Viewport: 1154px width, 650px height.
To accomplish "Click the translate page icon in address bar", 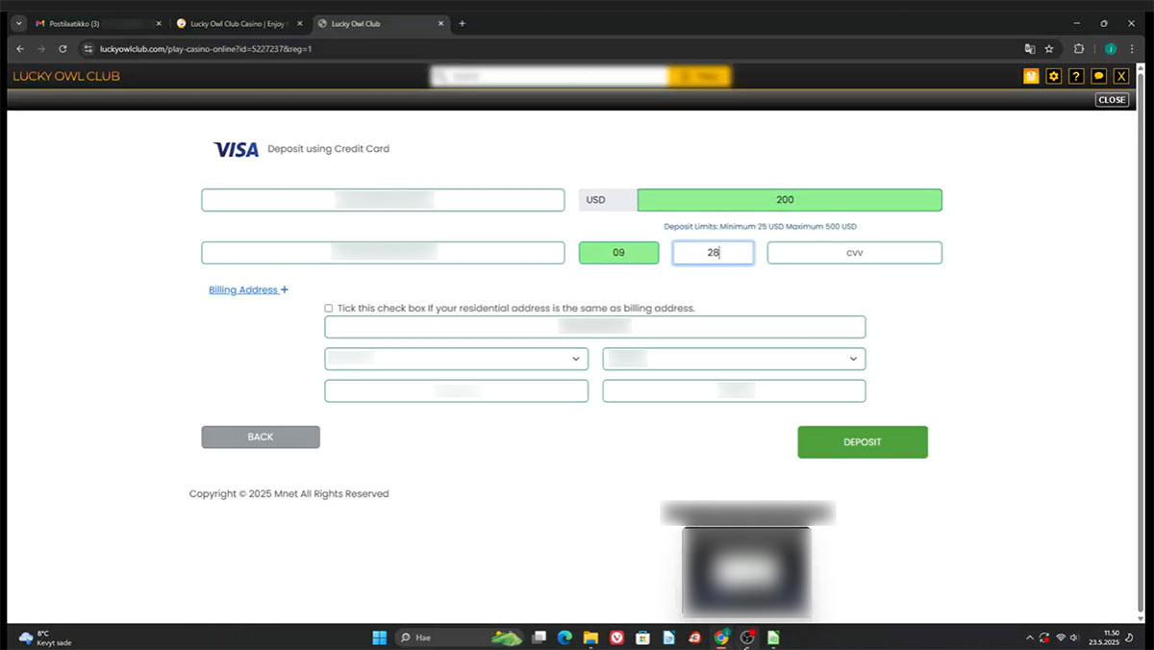I will [x=1030, y=48].
